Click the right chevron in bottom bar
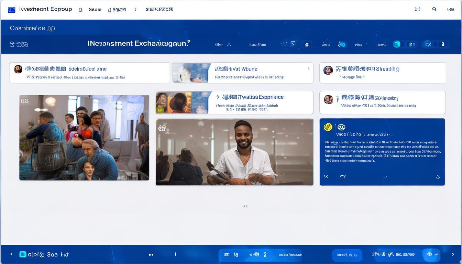This screenshot has width=462, height=264. (x=453, y=254)
